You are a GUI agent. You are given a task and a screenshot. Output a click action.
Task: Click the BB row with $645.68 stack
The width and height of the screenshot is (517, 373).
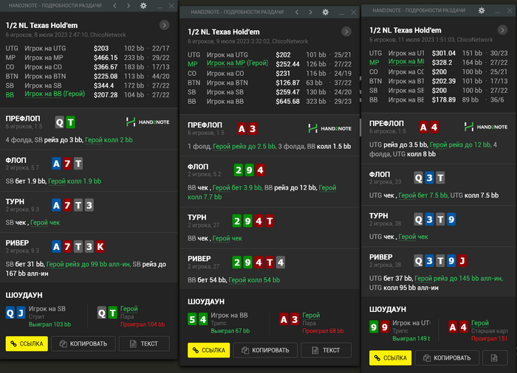(x=270, y=102)
